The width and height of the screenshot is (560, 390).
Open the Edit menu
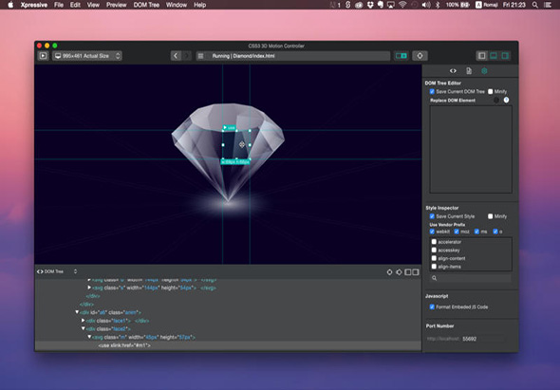(75, 5)
